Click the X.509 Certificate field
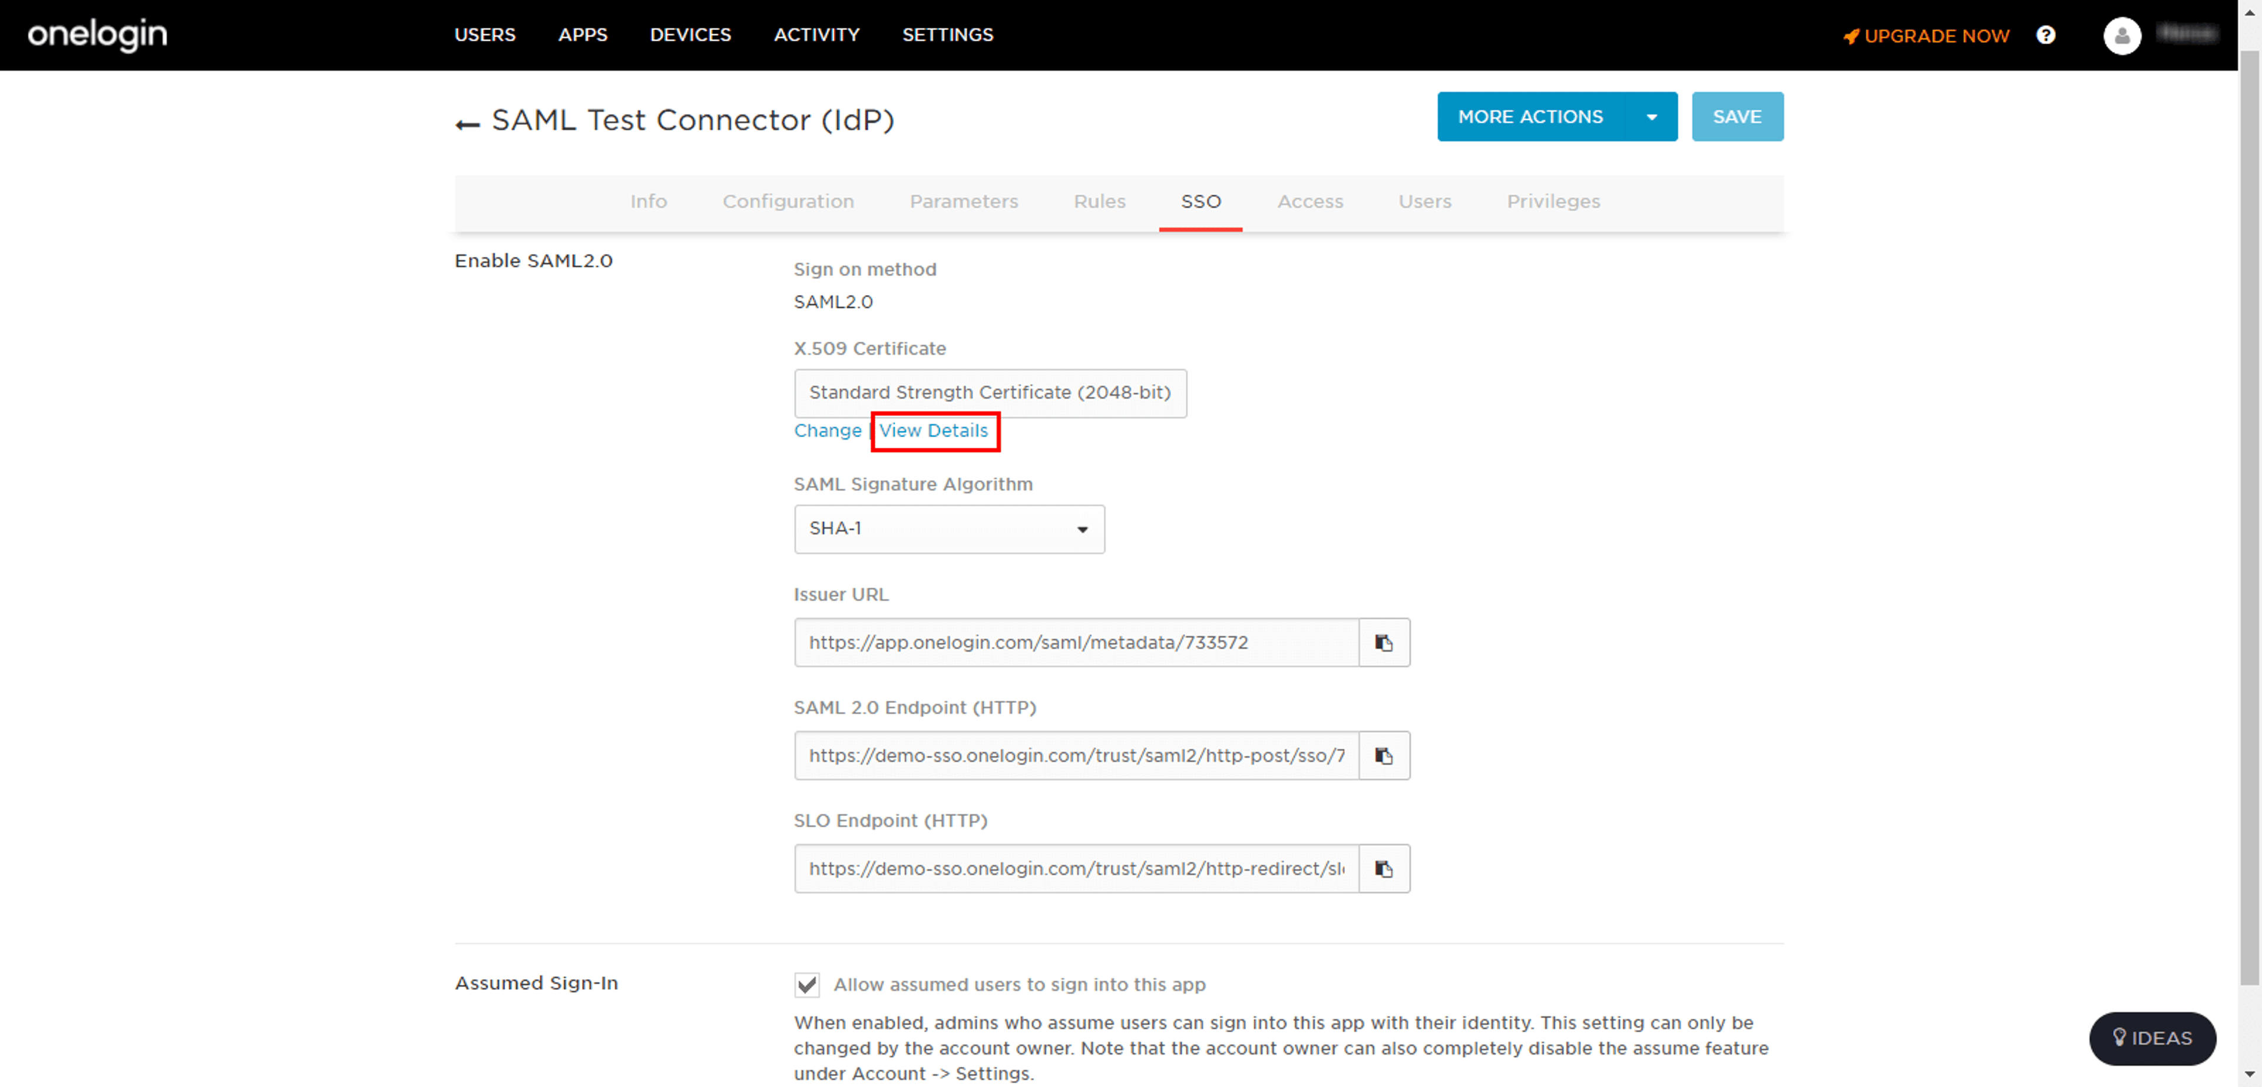This screenshot has height=1087, width=2262. coord(990,394)
